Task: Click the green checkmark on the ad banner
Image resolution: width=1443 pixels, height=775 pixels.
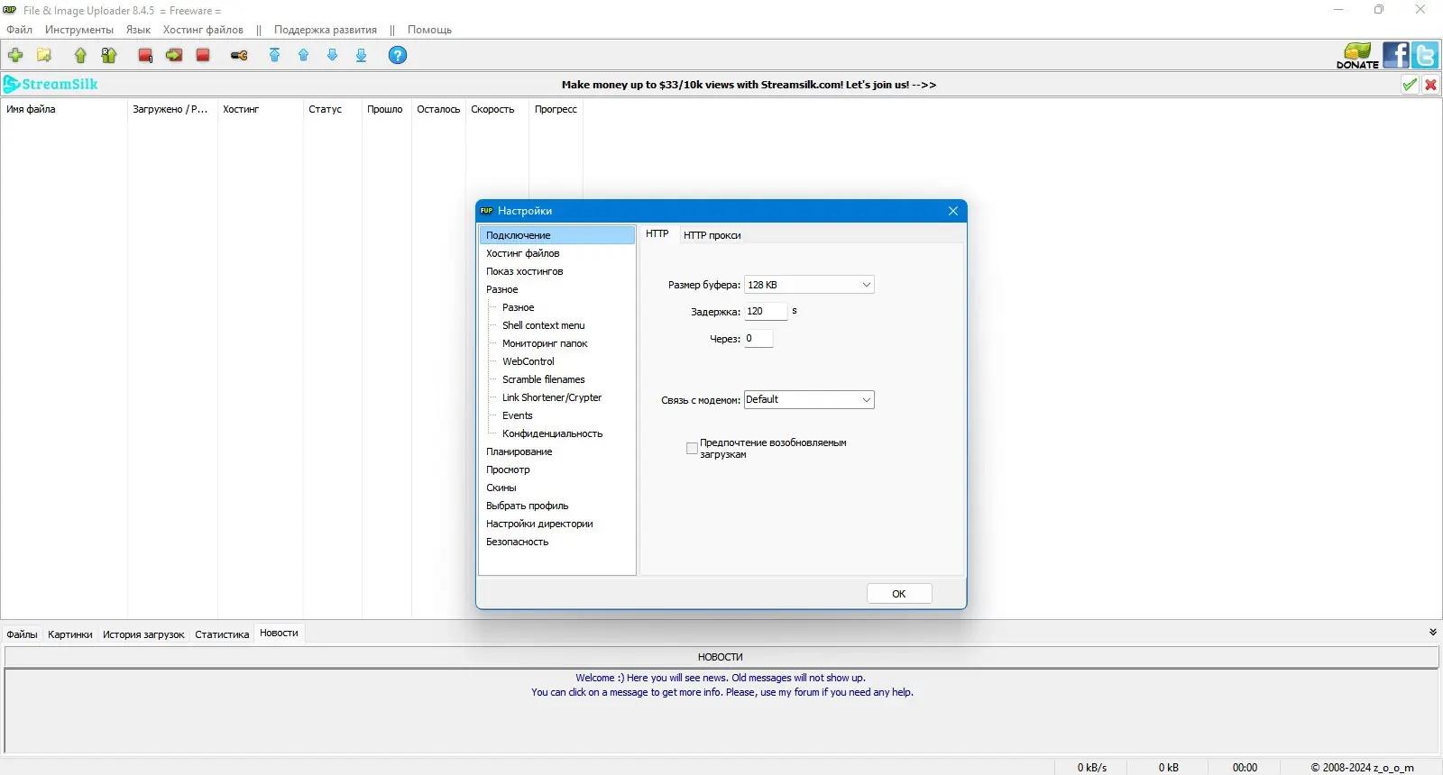Action: pyautogui.click(x=1410, y=85)
